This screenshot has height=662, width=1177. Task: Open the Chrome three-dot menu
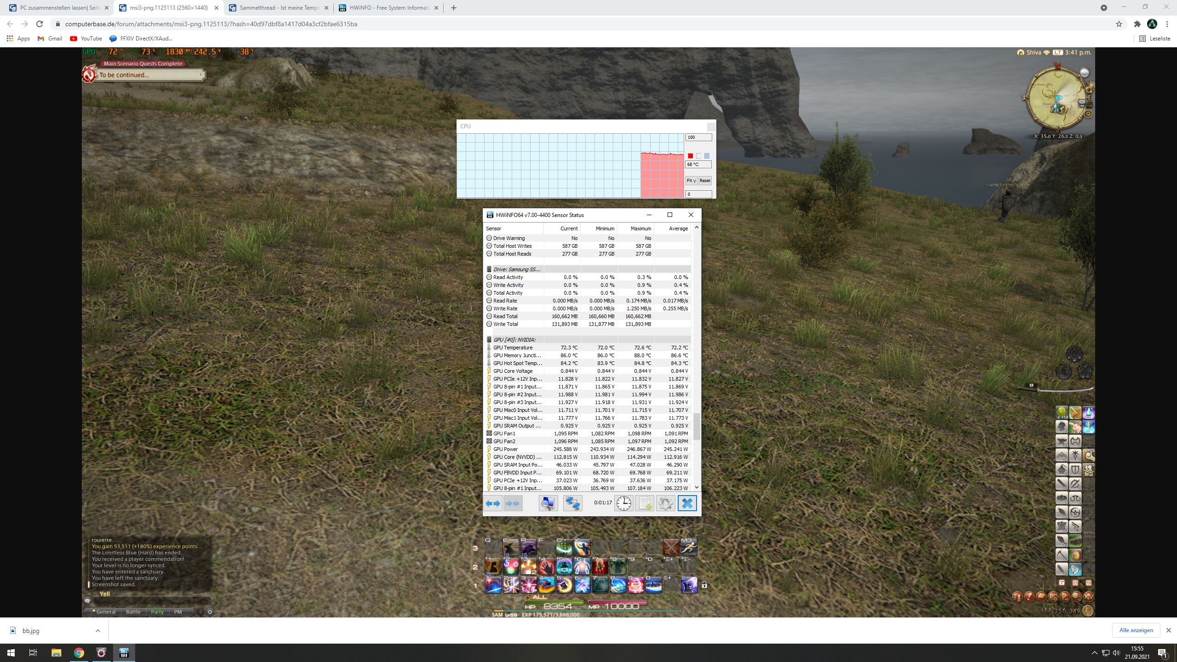tap(1167, 24)
